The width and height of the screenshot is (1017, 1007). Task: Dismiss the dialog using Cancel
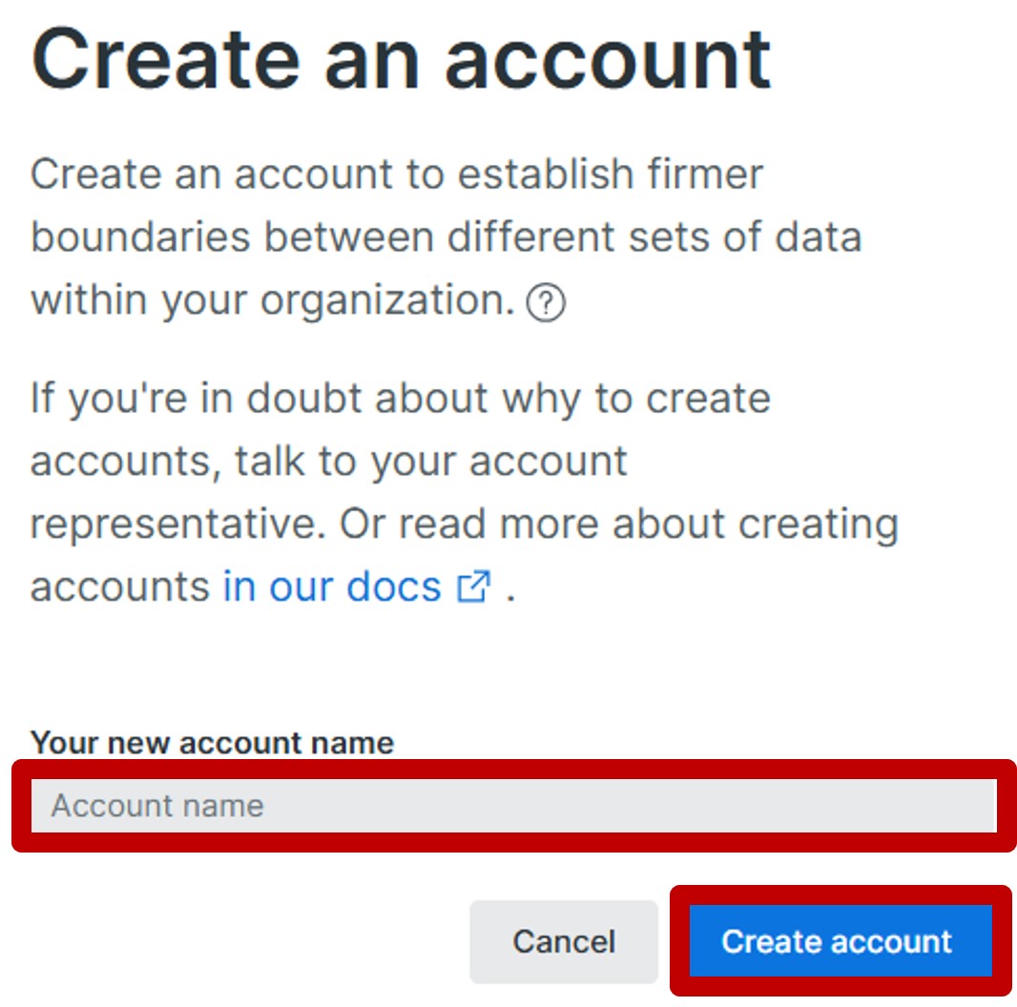tap(564, 941)
